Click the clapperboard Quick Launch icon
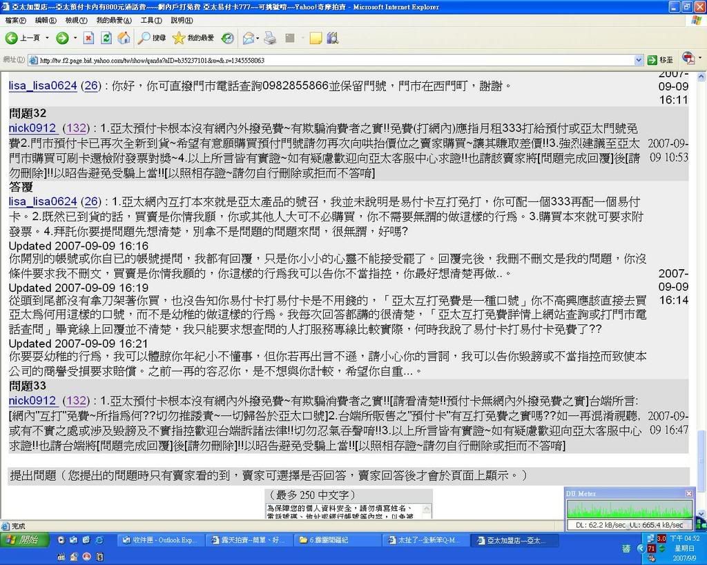 pos(61,557)
